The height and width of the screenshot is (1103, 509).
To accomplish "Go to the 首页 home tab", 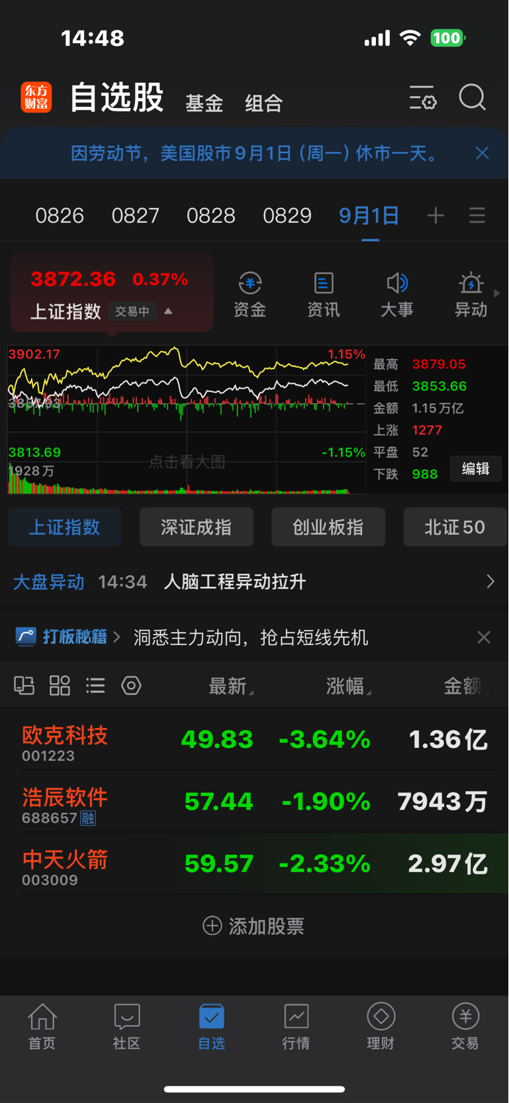I will (x=42, y=1026).
